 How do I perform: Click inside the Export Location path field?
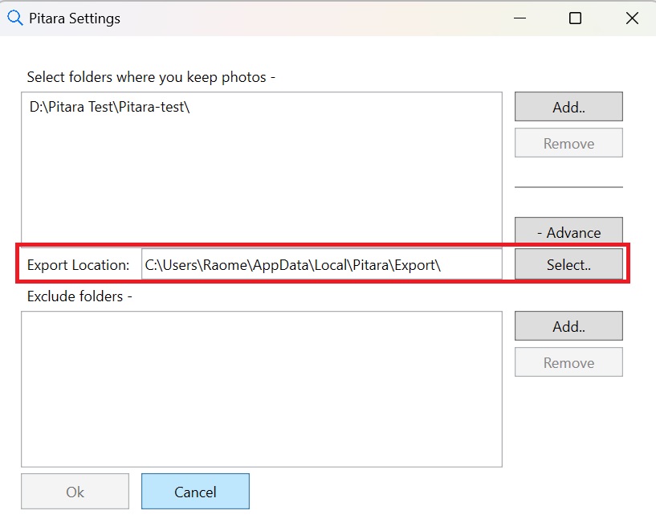click(321, 263)
